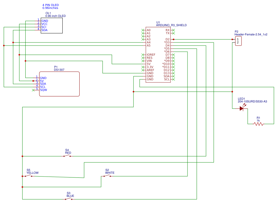
Task: Select the P2 header connector body
Action: point(238,41)
